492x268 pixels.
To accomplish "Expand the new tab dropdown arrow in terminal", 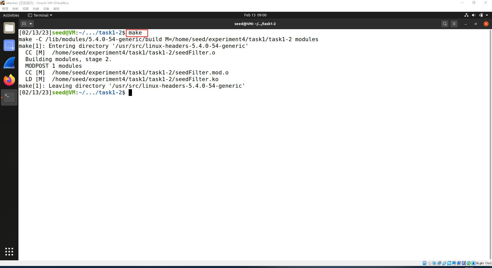I will pos(31,24).
